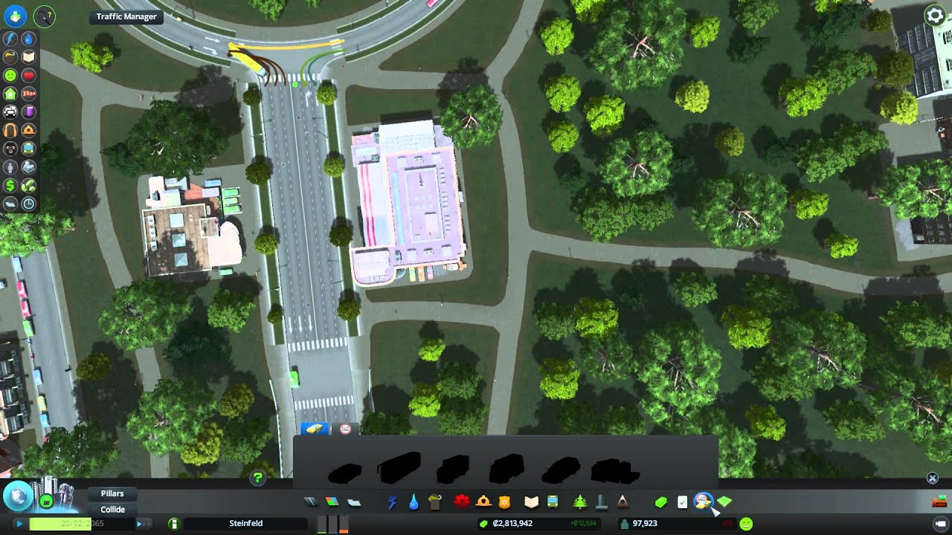Open the Electricity build menu lightning icon
This screenshot has height=535, width=952.
(392, 502)
